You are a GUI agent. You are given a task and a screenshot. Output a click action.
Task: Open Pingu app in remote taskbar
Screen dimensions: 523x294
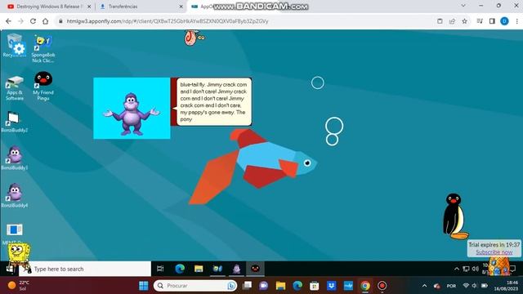[x=256, y=269]
